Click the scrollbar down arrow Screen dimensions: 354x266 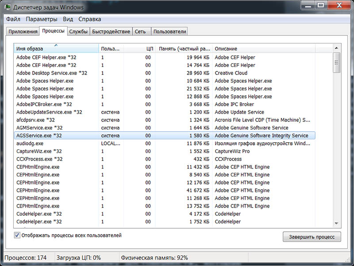pos(336,223)
